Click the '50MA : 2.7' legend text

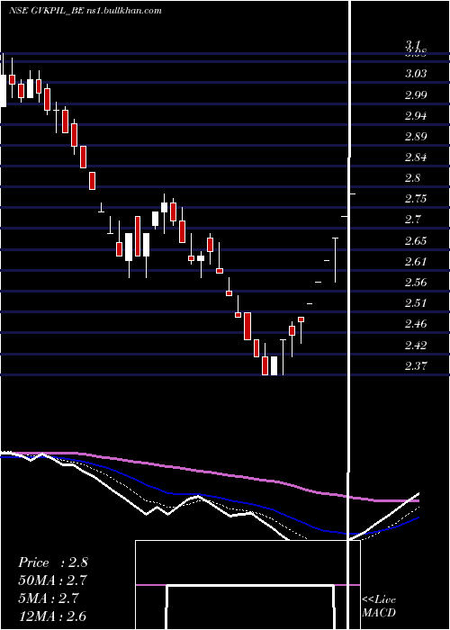[52, 580]
